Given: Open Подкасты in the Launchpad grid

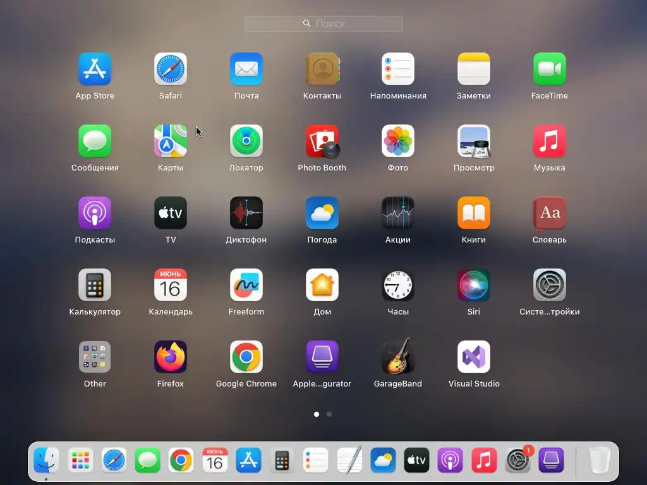Looking at the screenshot, I should coord(95,213).
